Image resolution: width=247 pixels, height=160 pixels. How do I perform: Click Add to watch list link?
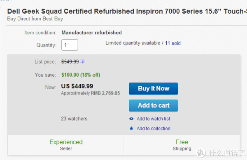pyautogui.click(x=154, y=119)
